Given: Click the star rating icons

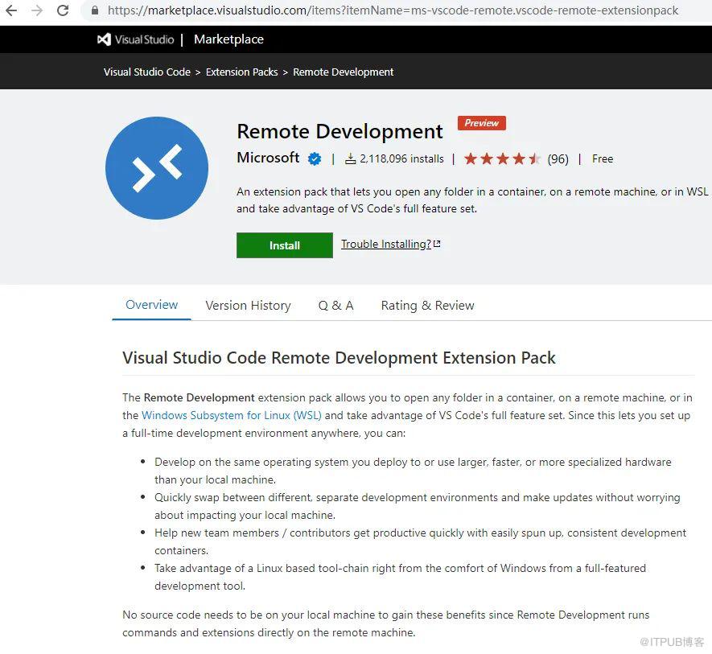Looking at the screenshot, I should point(502,159).
